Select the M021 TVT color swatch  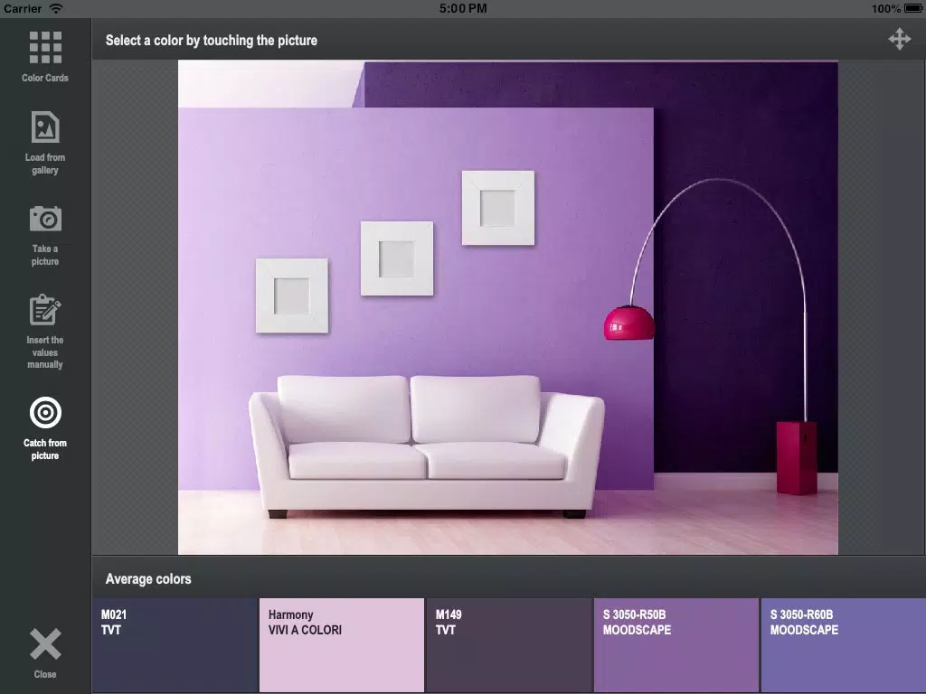click(175, 645)
